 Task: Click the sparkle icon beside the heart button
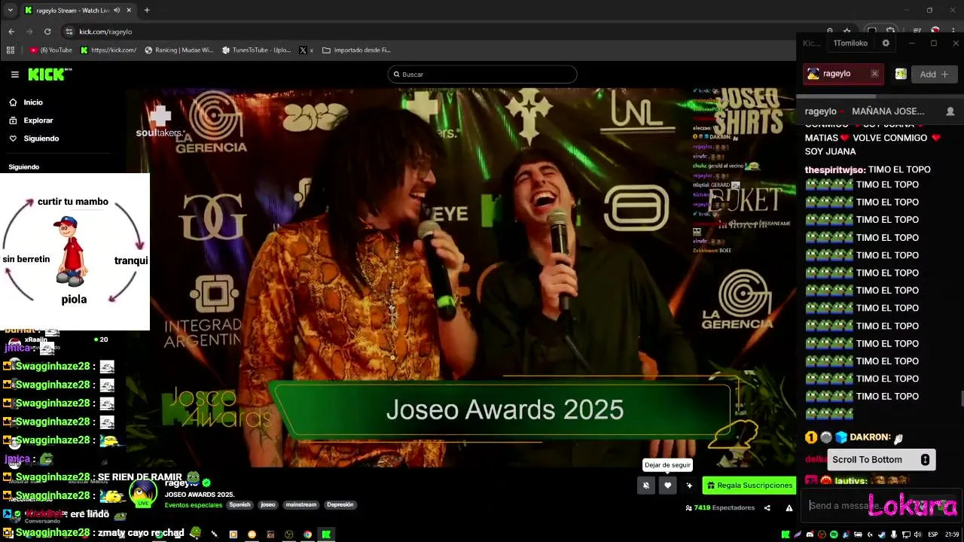pos(689,486)
